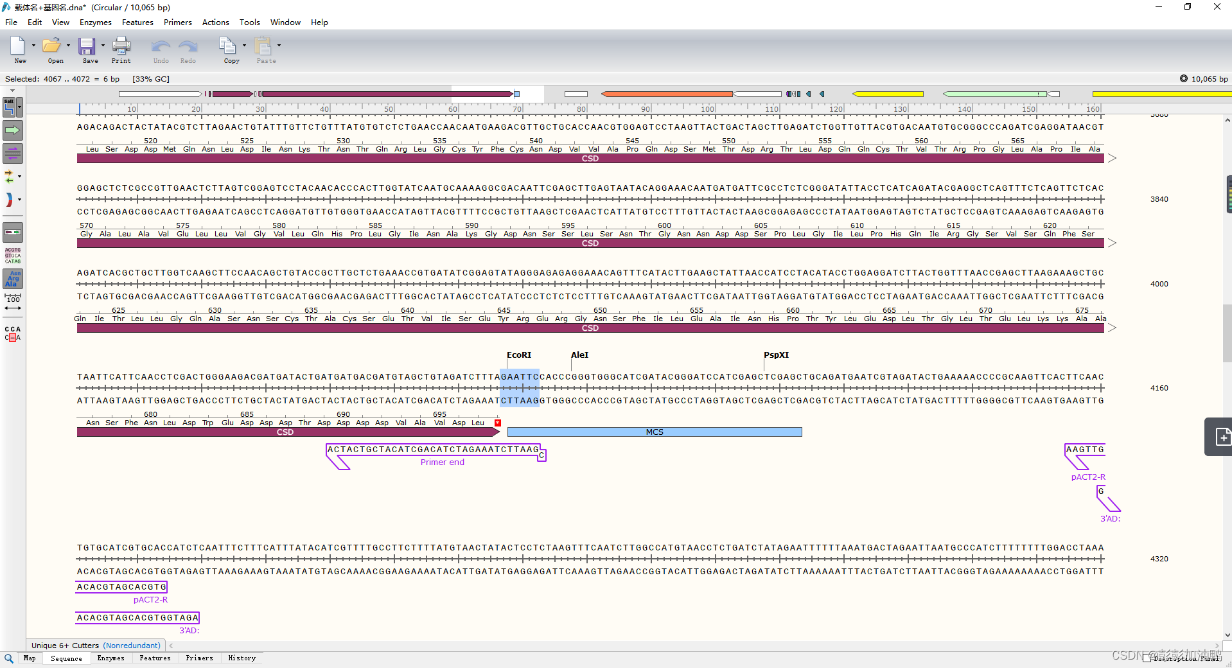Select the blue MCS feature bar
Screen dimensions: 1232x668
click(655, 432)
